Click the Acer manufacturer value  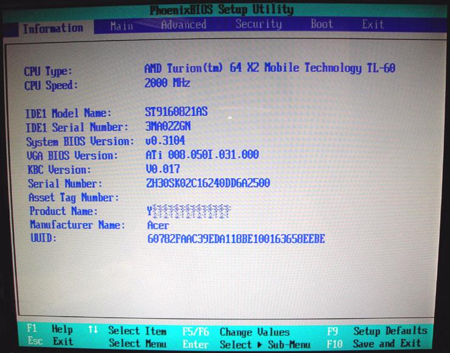coord(158,225)
